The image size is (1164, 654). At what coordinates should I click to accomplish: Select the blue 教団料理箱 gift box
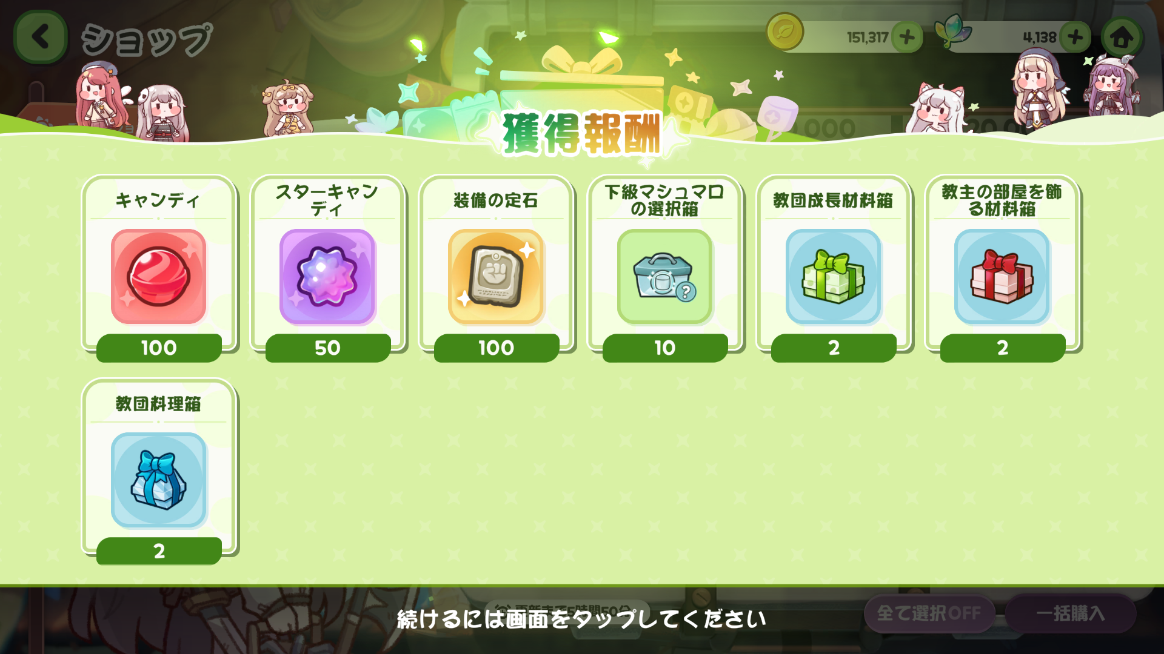(x=158, y=480)
